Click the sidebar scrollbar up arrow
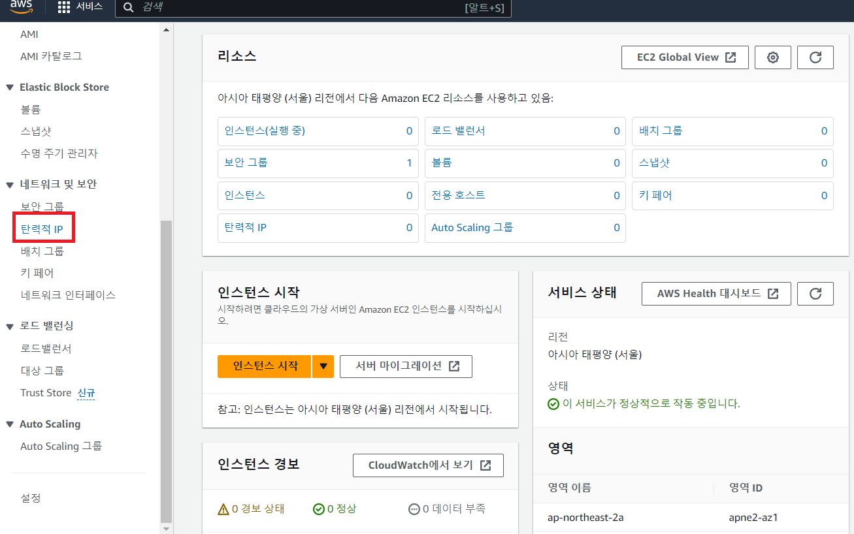 coord(165,29)
